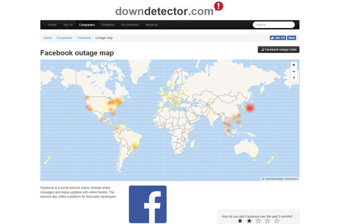Rate Facebook four stars
The image size is (342, 224).
[267, 221]
